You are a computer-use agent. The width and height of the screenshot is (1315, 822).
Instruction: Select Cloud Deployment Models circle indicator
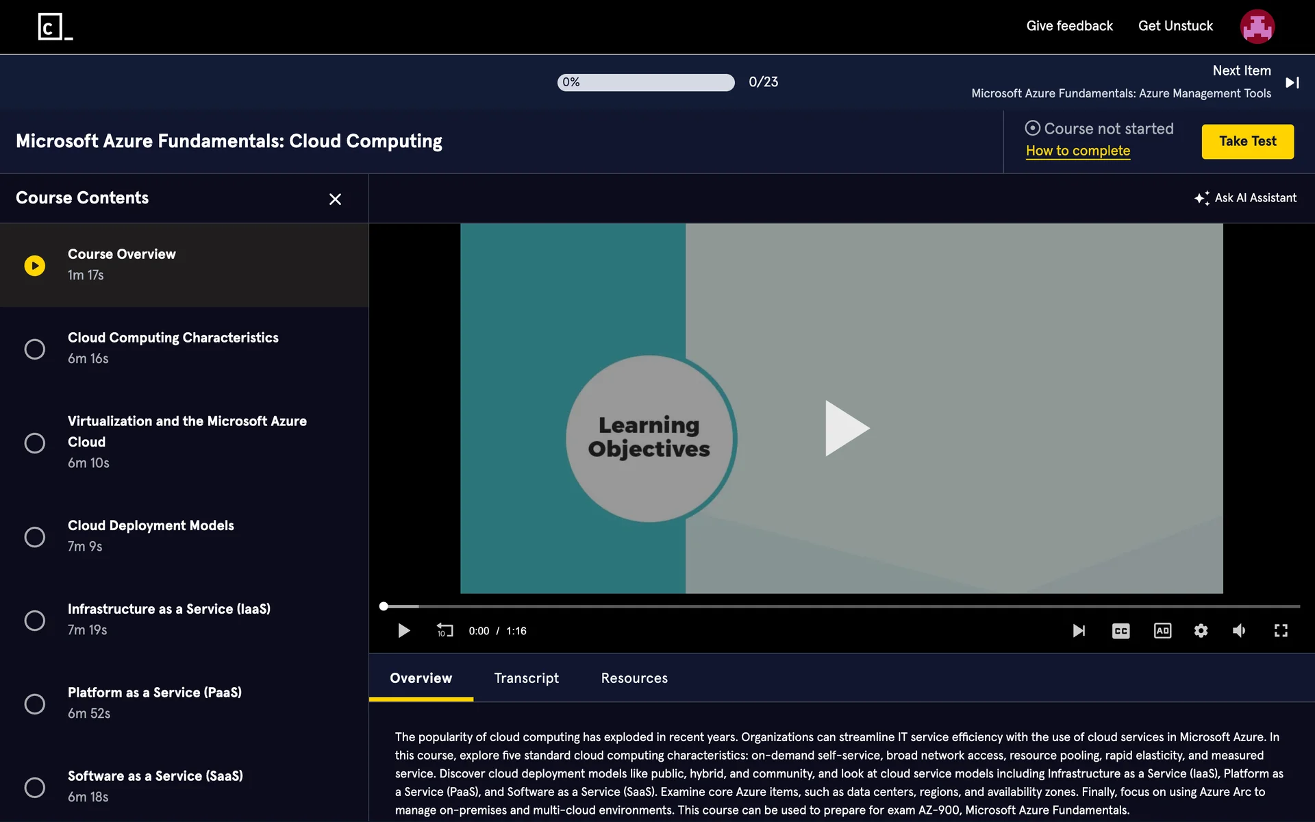pos(35,536)
